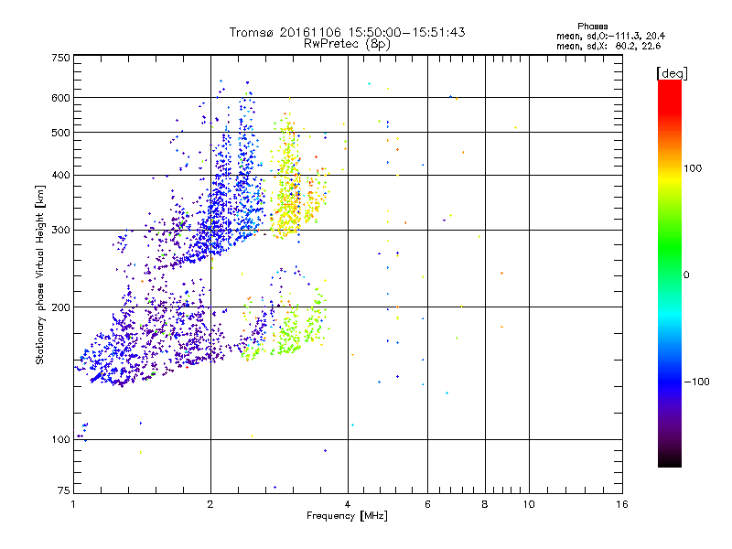Click the x-axis tick label '4'

pyautogui.click(x=348, y=504)
